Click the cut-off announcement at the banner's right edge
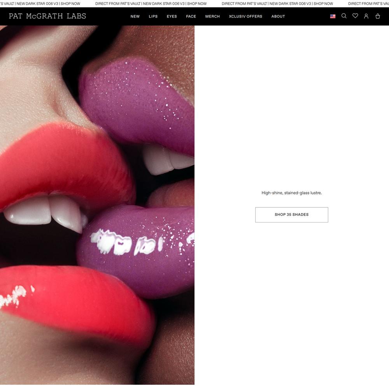 [368, 4]
